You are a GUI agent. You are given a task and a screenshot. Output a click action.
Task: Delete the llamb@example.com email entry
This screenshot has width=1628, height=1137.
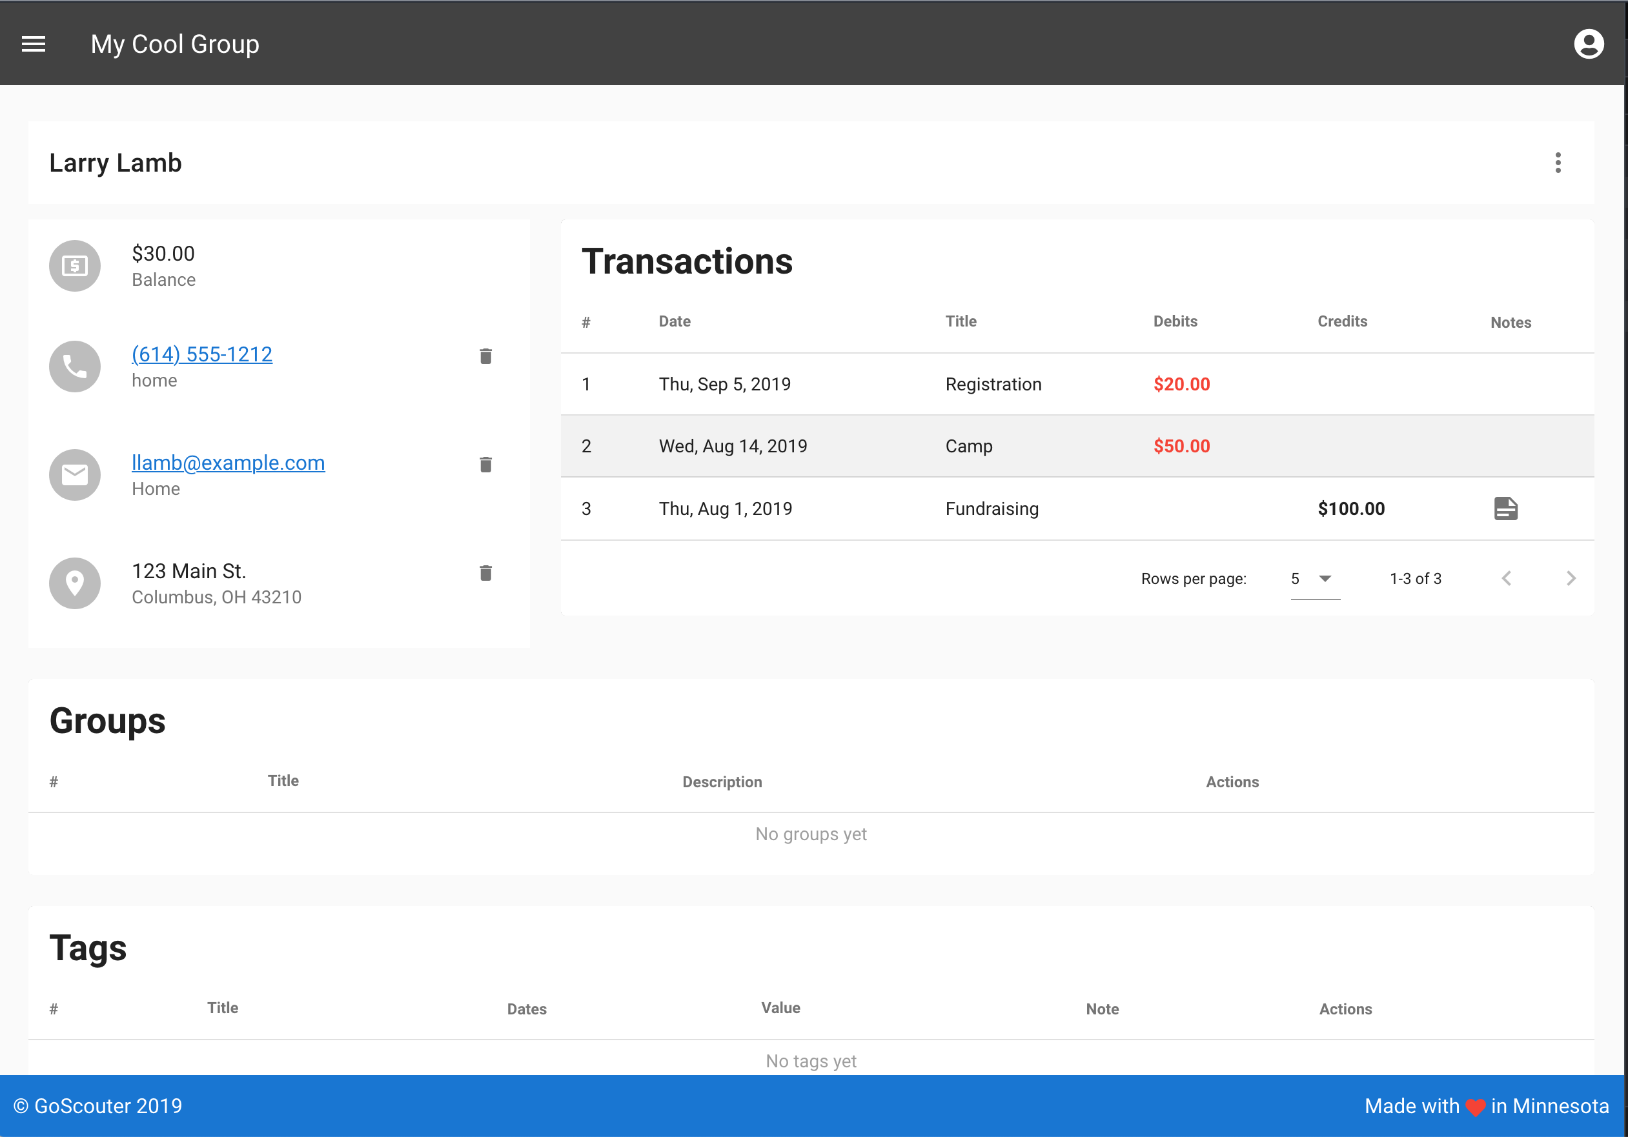(x=485, y=465)
